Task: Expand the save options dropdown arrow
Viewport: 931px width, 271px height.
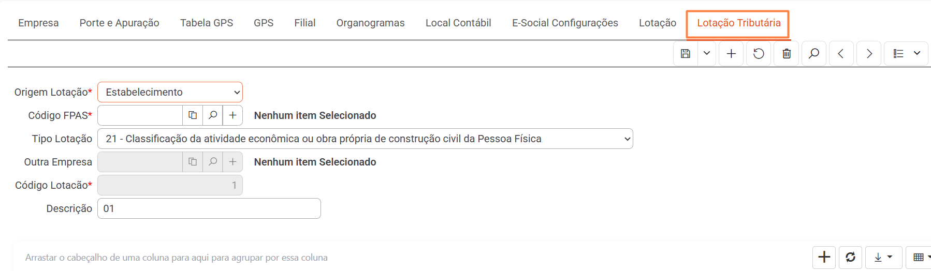Action: pos(707,54)
